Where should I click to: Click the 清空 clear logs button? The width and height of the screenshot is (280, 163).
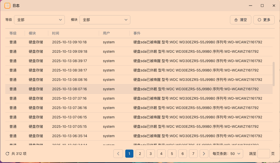(240, 20)
